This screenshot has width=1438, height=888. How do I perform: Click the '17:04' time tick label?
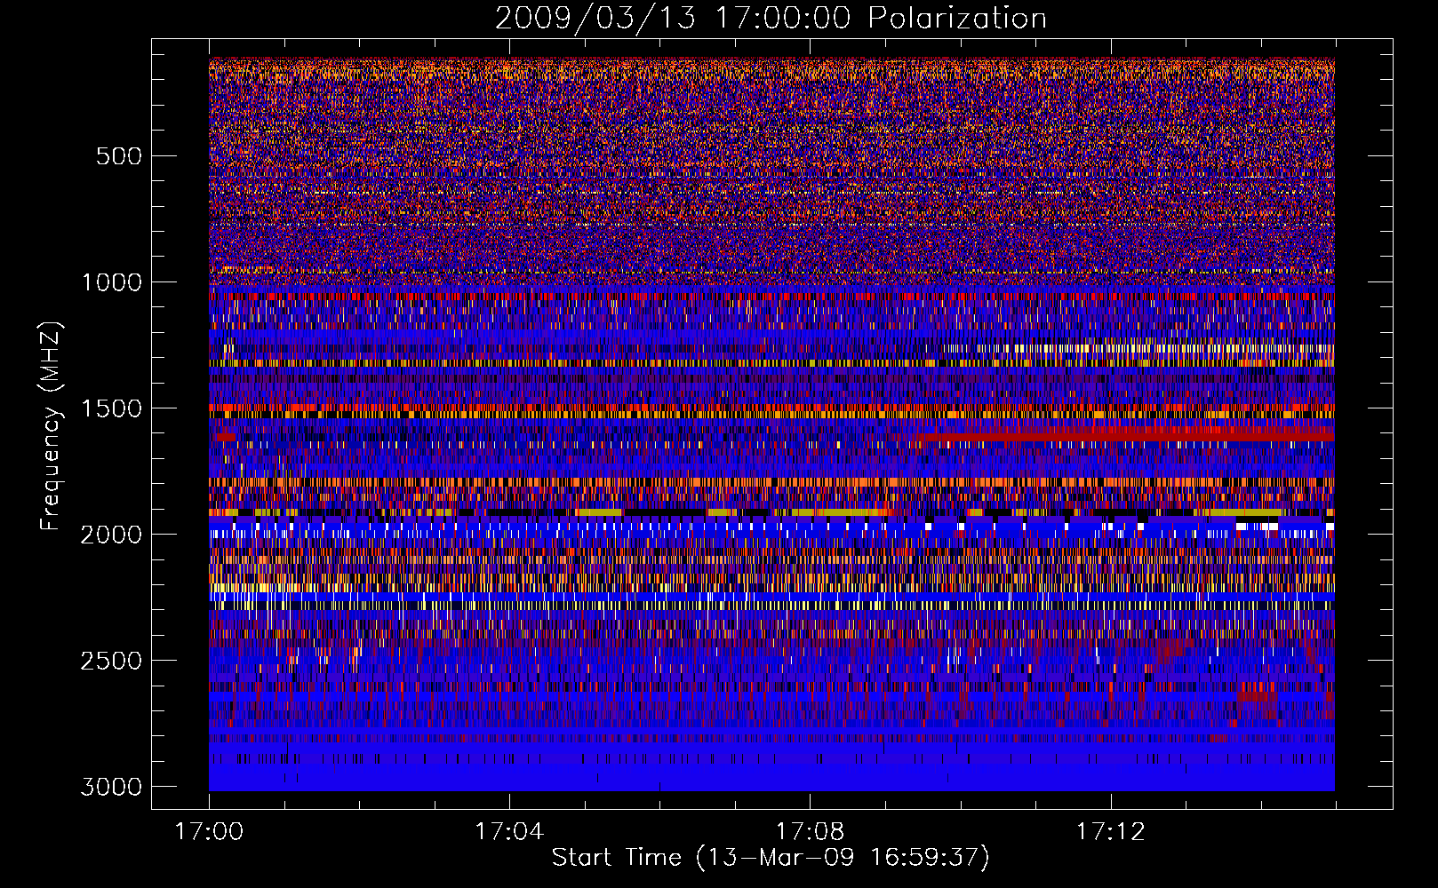coord(509,832)
